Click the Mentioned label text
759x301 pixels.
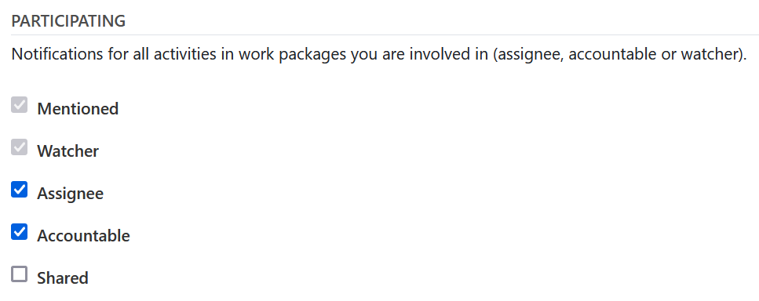click(78, 109)
